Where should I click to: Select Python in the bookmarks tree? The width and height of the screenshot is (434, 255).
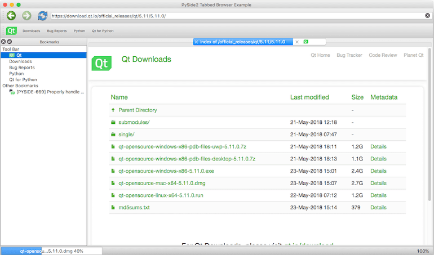pos(16,74)
